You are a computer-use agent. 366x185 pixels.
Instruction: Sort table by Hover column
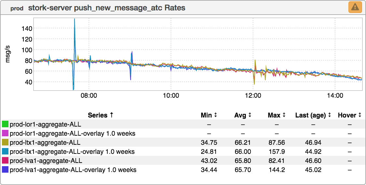(x=349, y=115)
